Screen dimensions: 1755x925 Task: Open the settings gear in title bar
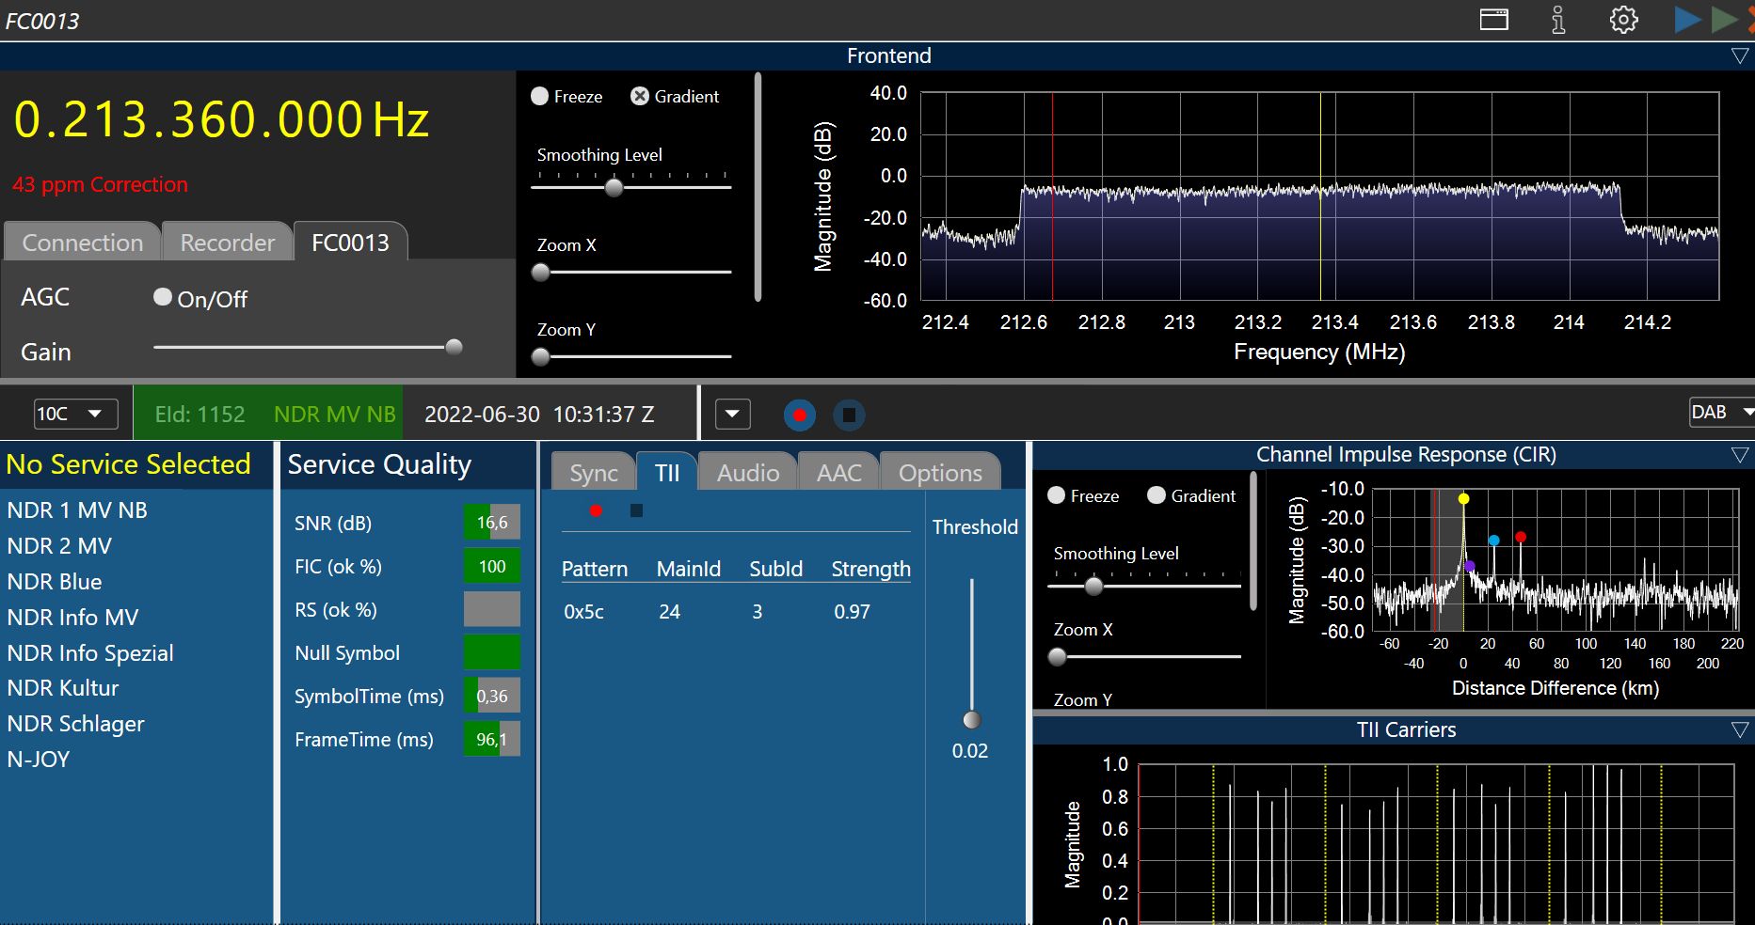coord(1623,20)
